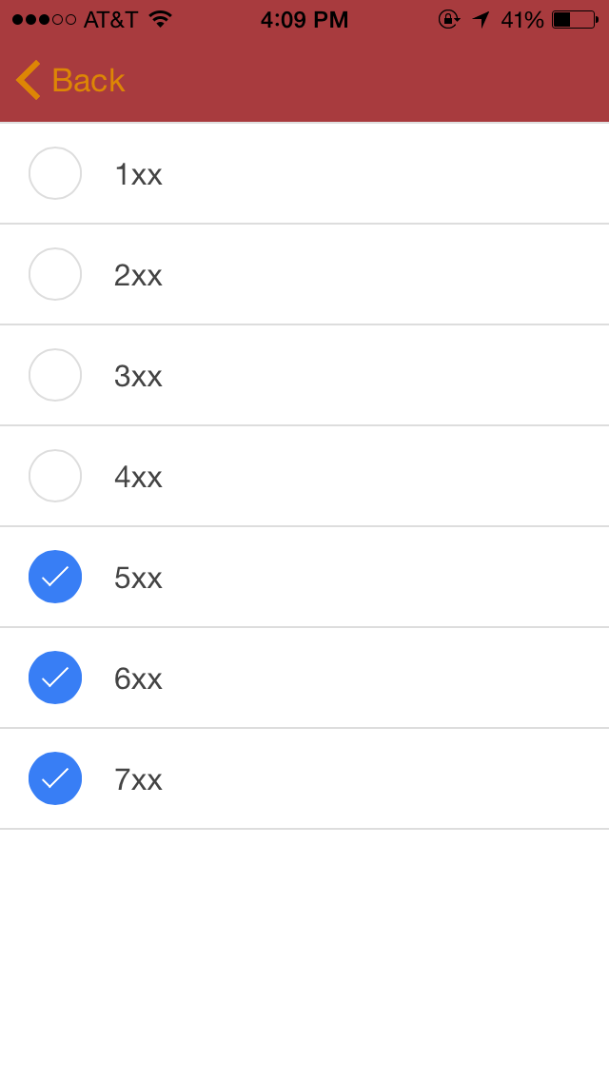Check the 2xx circle checkbox
Screen dimensions: 609x1081
[x=55, y=274]
